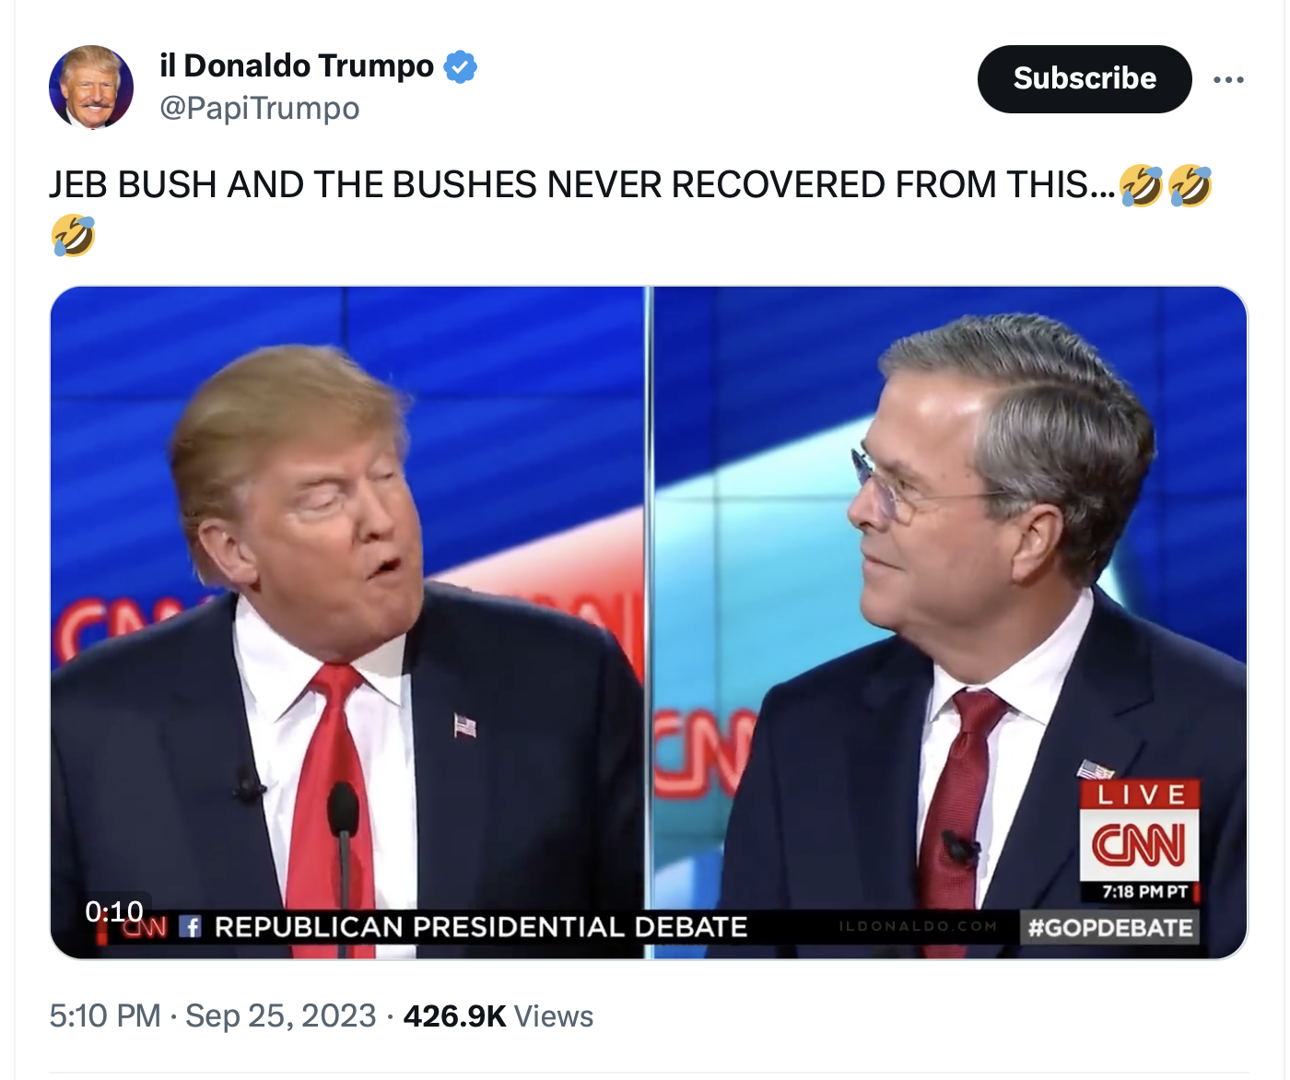This screenshot has width=1290, height=1080.
Task: Click the Subscribe button
Action: click(x=1085, y=79)
